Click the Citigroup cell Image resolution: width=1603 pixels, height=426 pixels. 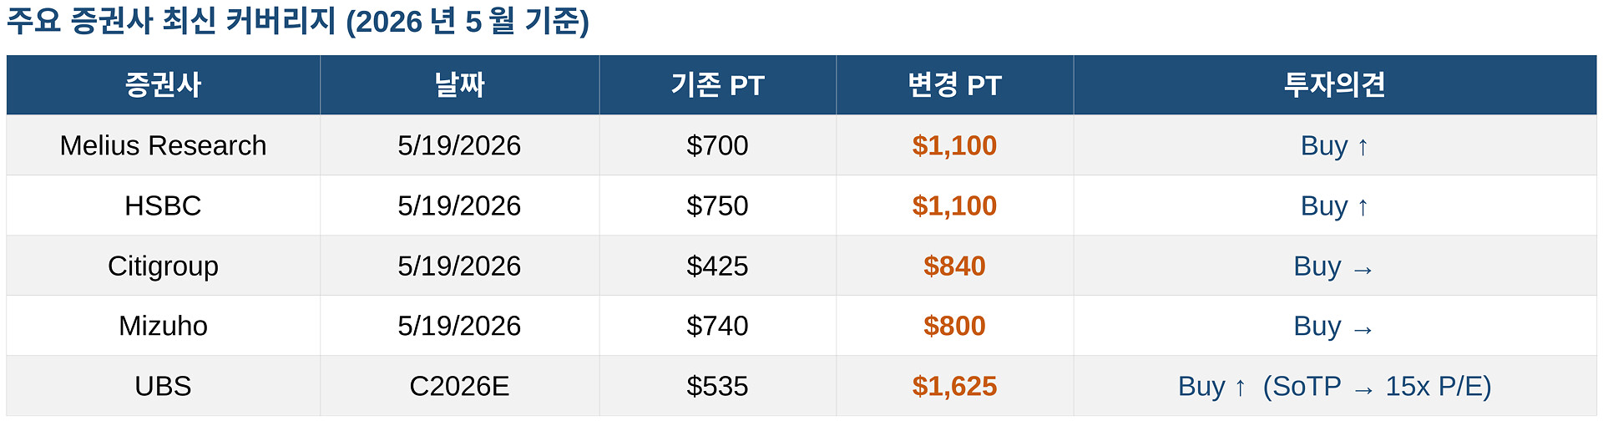point(163,266)
